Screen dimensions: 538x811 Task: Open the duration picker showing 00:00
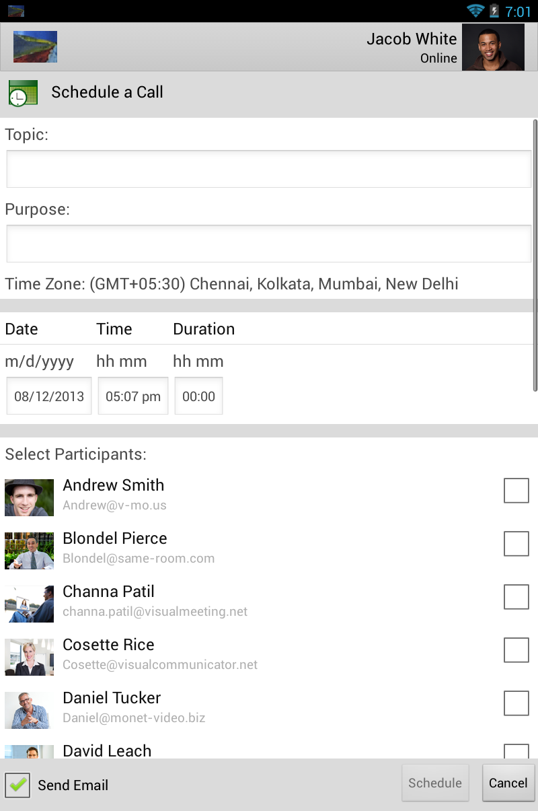coord(198,396)
